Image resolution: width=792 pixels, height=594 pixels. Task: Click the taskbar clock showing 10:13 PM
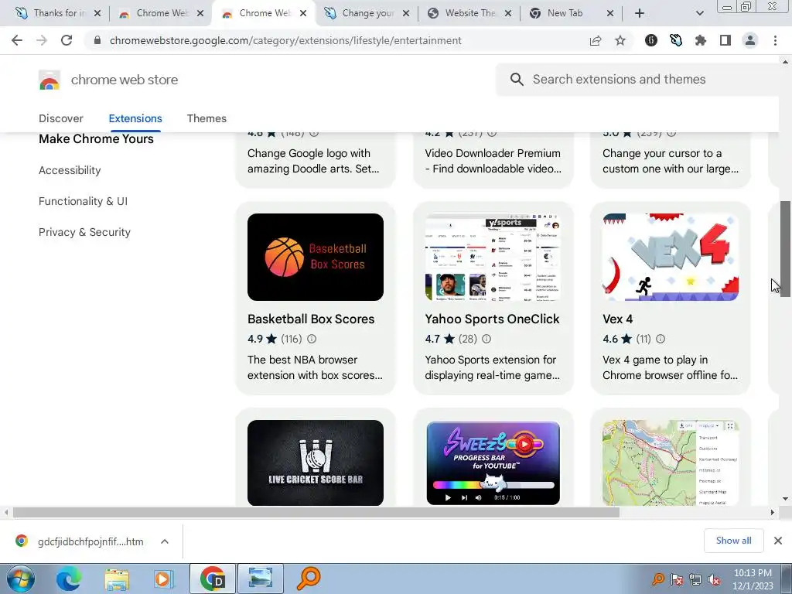[753, 579]
